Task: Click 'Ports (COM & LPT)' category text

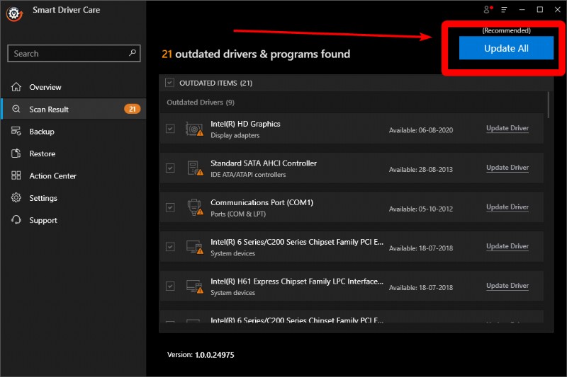Action: 238,214
